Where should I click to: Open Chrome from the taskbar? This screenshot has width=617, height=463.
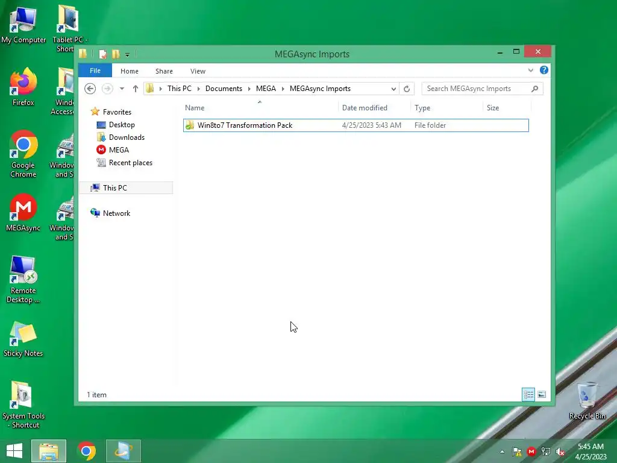click(x=87, y=451)
